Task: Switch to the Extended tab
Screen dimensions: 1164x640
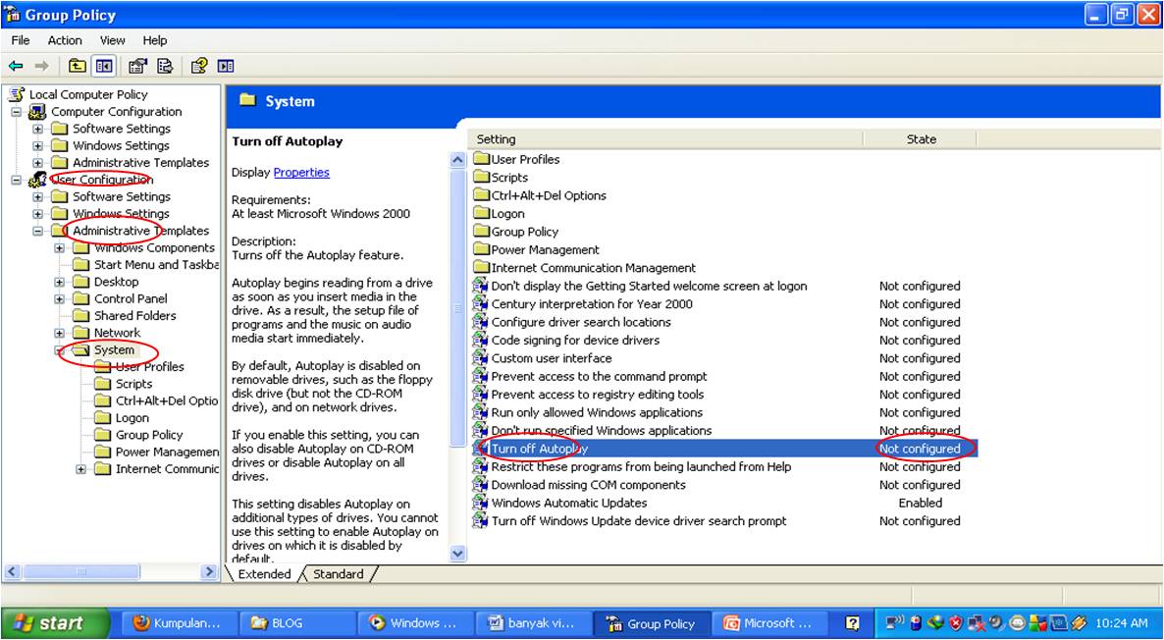Action: click(x=264, y=574)
